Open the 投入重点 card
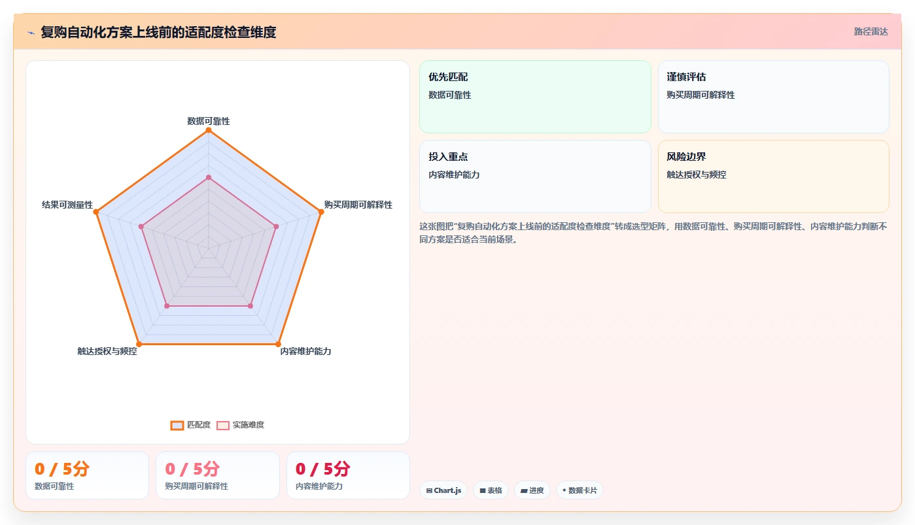The width and height of the screenshot is (915, 525). point(535,177)
